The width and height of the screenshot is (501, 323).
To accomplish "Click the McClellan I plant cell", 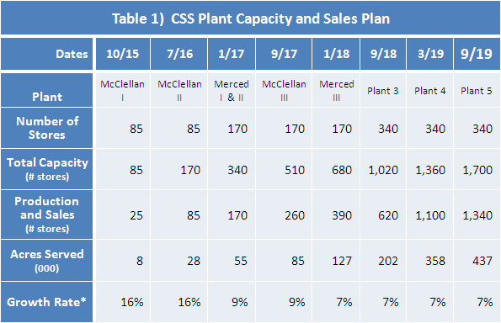I will tap(123, 90).
